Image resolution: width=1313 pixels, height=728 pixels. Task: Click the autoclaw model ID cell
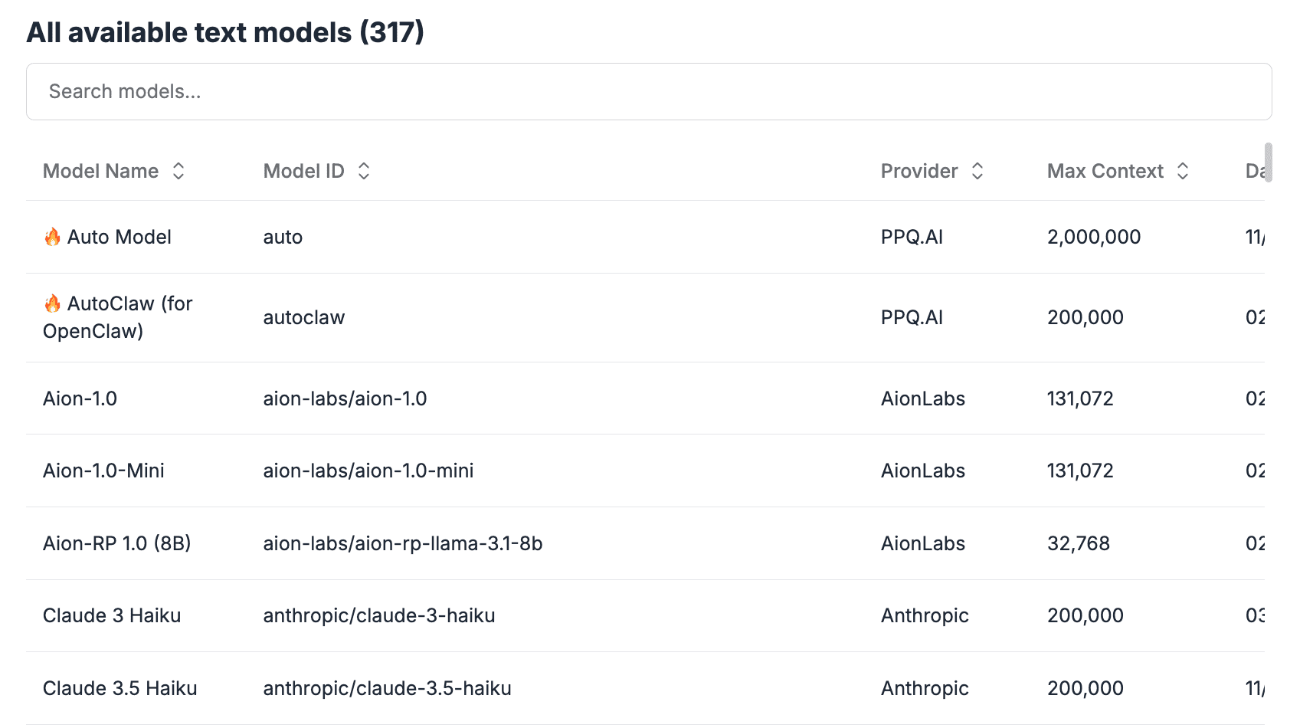click(304, 317)
